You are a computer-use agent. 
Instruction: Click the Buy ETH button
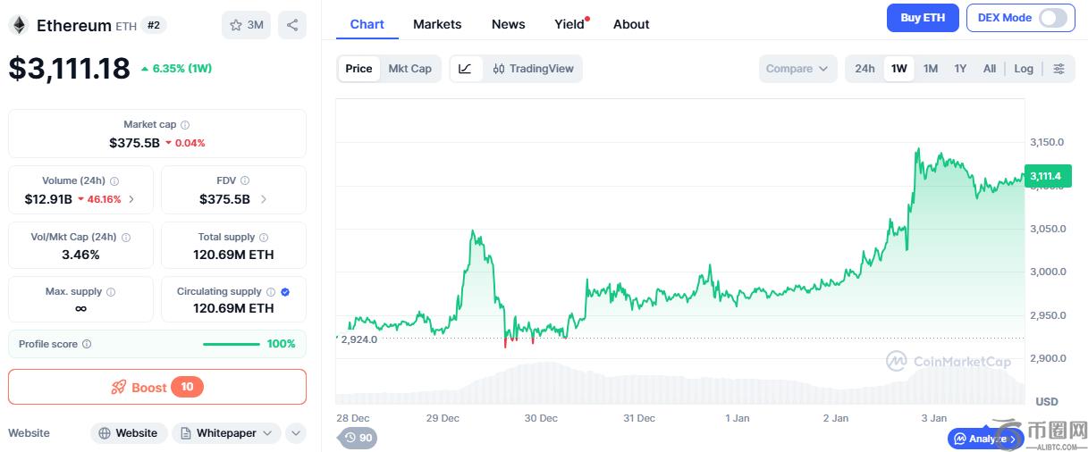[922, 18]
